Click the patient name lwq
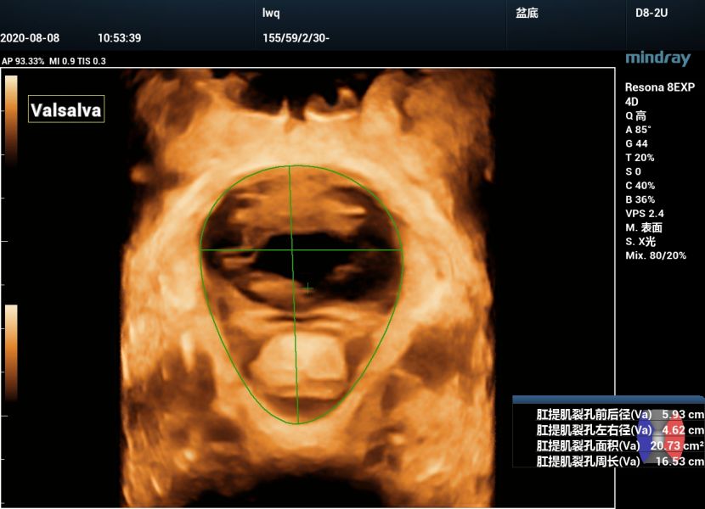This screenshot has height=509, width=705. click(x=272, y=14)
